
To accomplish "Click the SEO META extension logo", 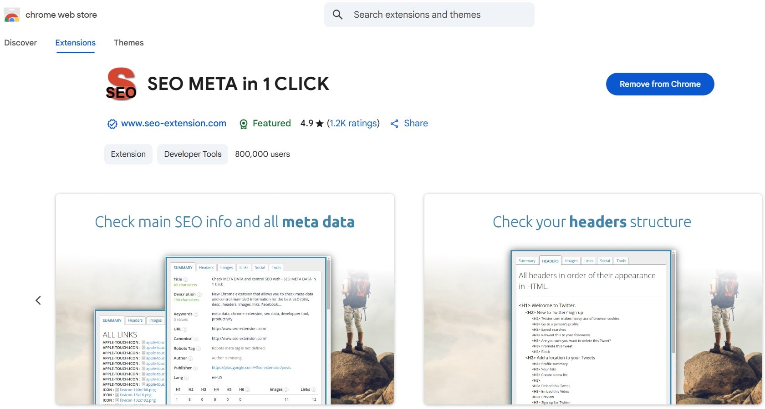I will coord(121,84).
